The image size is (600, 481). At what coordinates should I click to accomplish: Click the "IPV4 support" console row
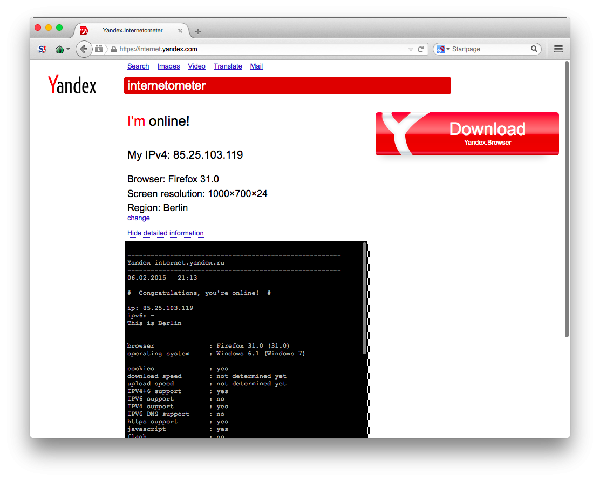click(178, 407)
